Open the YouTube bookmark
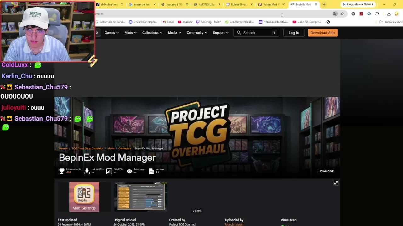 coord(185,22)
